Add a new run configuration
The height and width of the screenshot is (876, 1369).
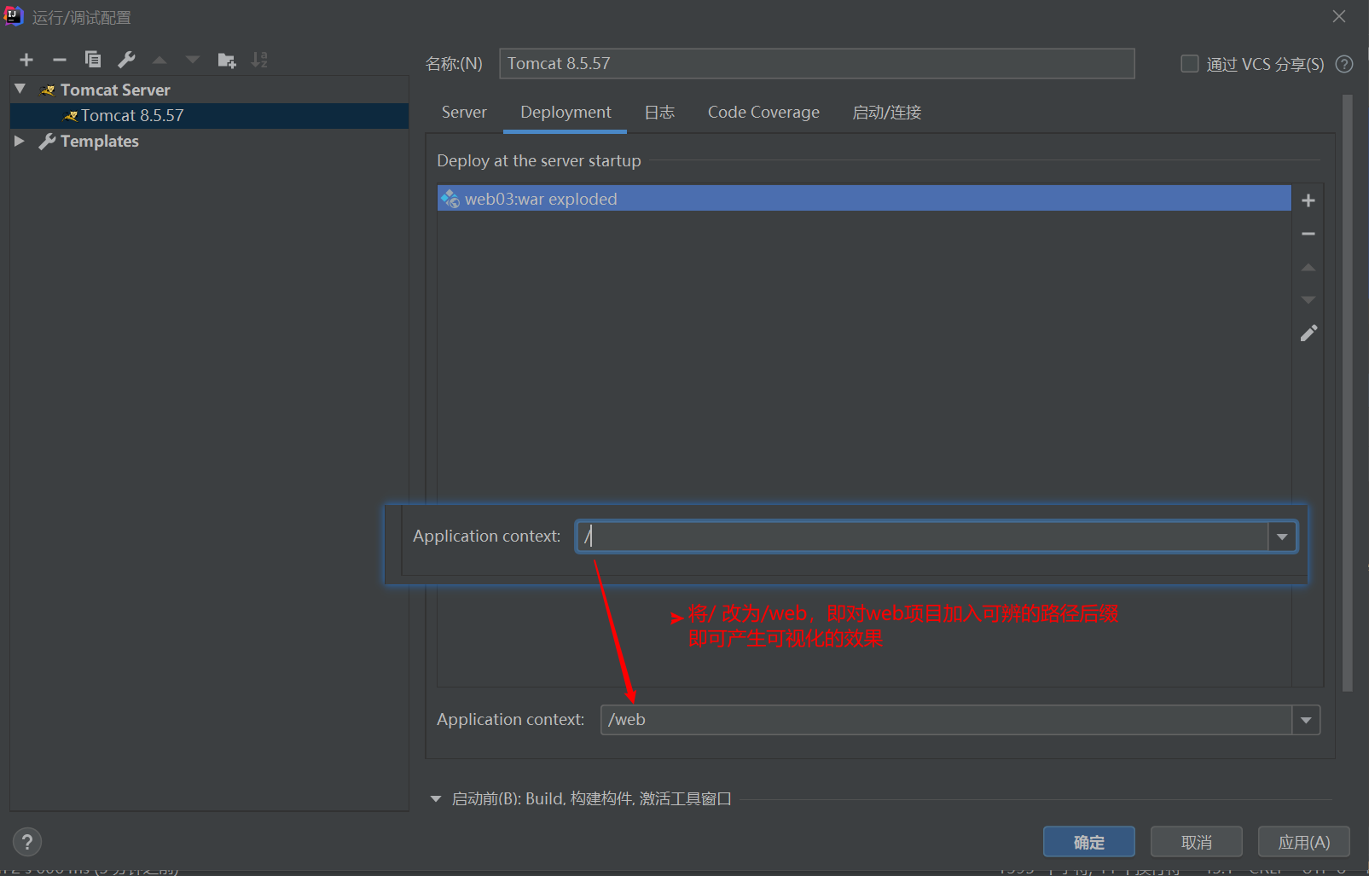(26, 59)
